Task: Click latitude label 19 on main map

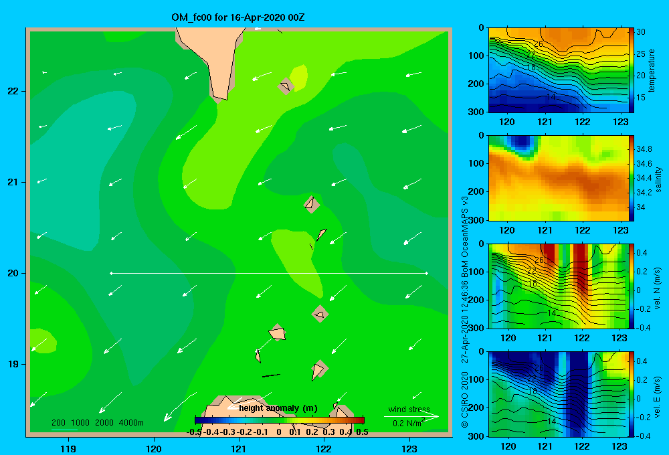Action: pyautogui.click(x=13, y=364)
